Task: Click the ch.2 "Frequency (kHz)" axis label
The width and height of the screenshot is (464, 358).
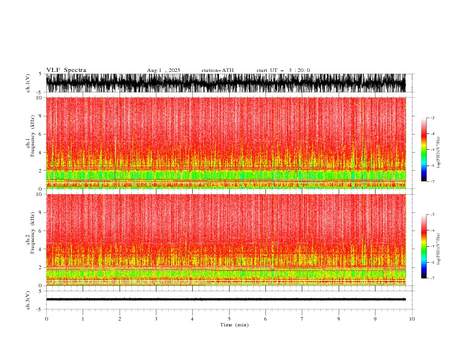Action: [x=33, y=232]
